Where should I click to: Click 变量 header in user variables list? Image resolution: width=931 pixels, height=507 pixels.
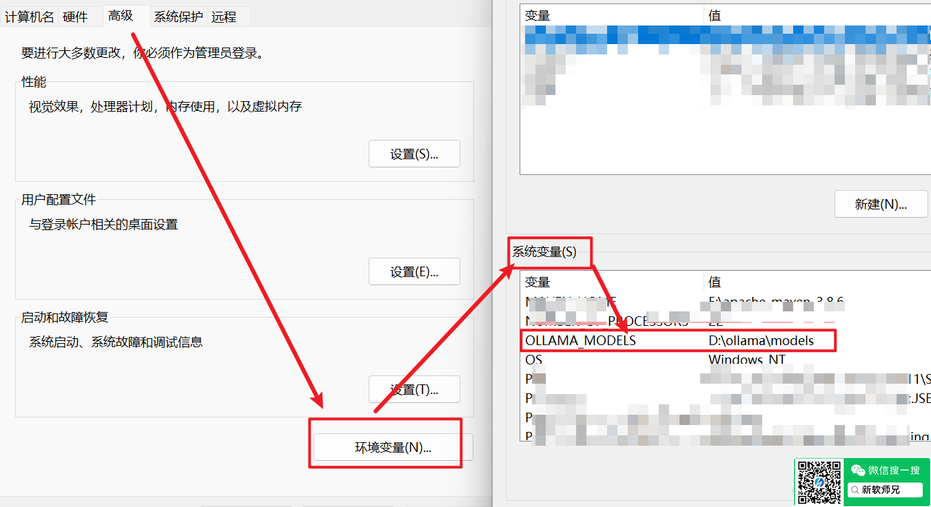(x=538, y=15)
